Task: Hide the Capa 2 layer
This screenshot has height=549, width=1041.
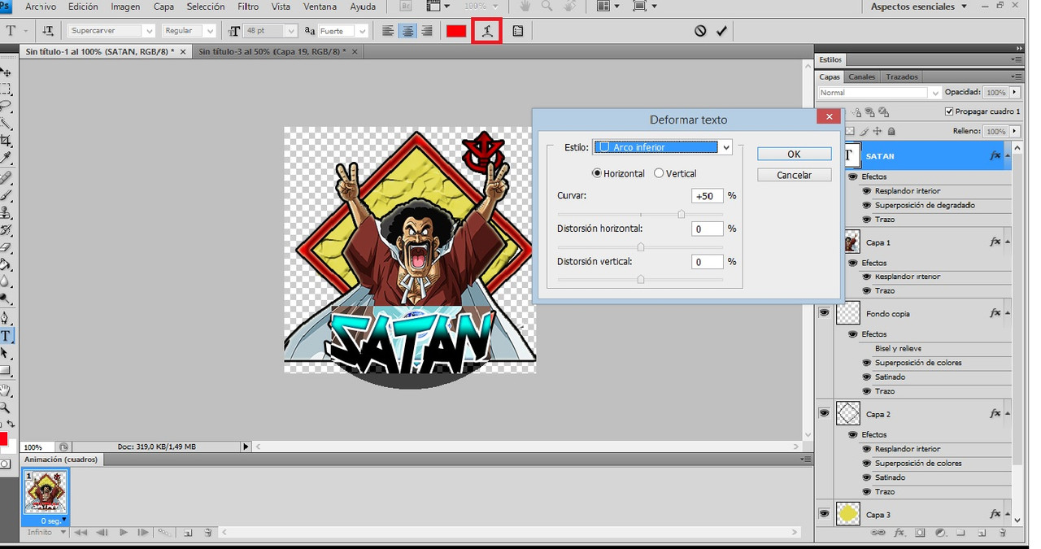Action: click(x=824, y=414)
